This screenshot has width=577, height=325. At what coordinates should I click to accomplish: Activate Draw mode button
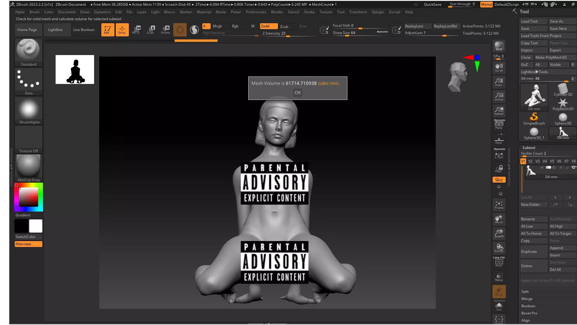tap(122, 30)
